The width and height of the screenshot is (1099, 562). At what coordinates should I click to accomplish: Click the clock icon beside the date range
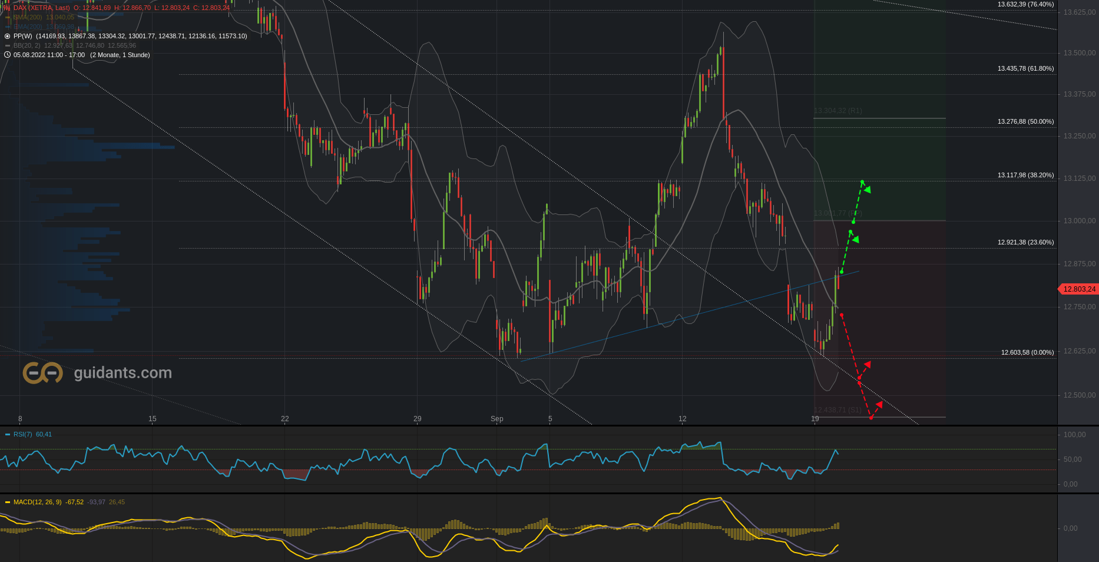(7, 55)
